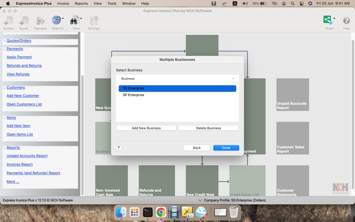The image size is (355, 222).
Task: Open the View menu in menu bar
Action: coord(98,4)
